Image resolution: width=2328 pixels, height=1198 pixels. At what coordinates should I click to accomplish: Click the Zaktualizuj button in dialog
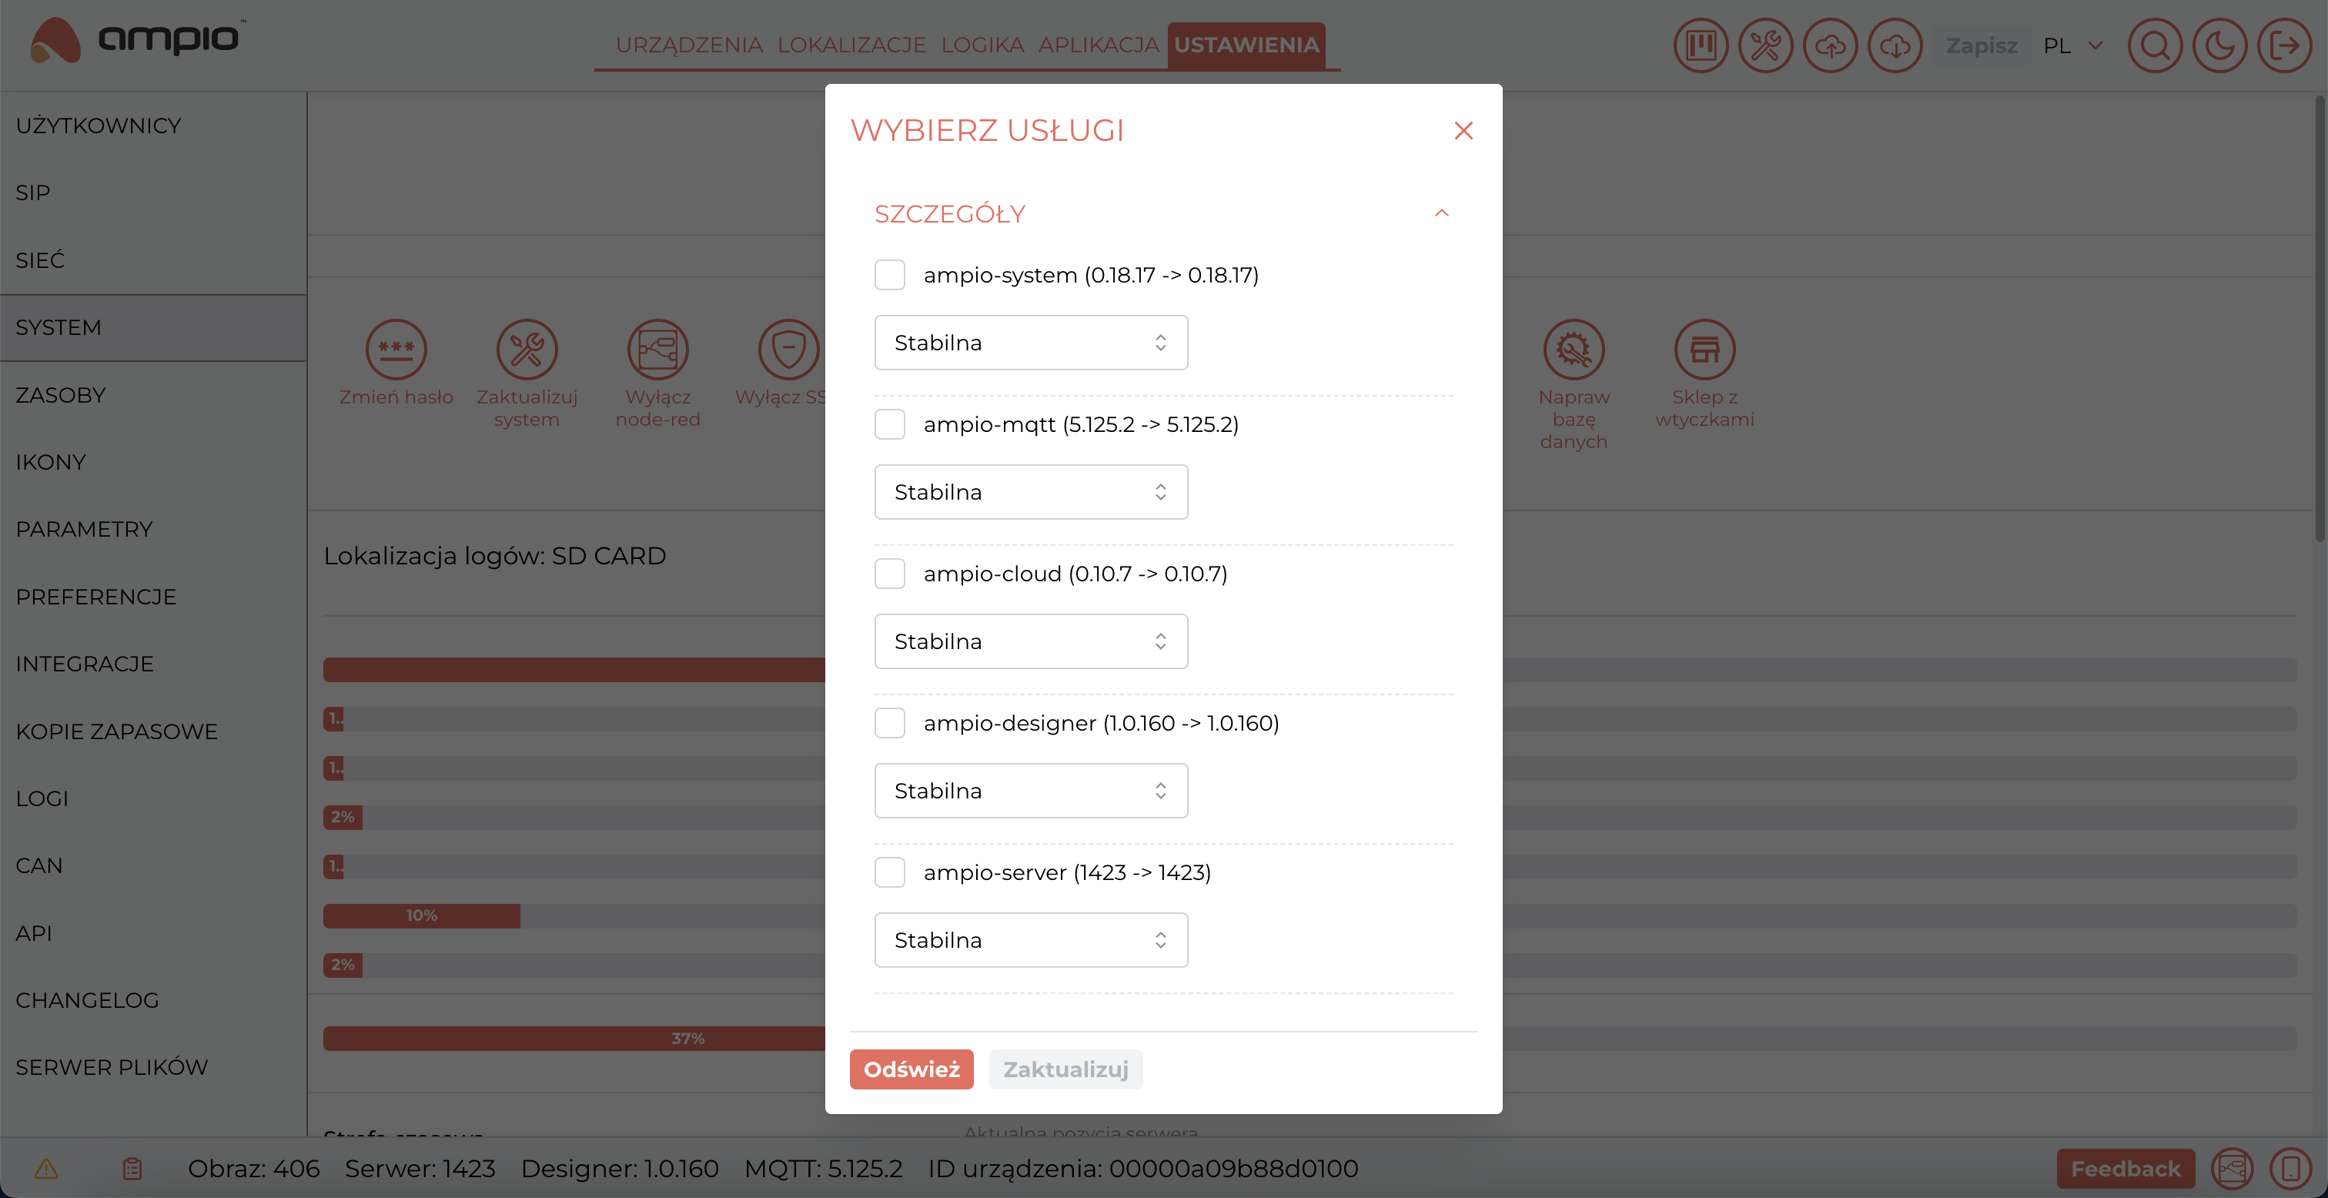click(x=1065, y=1069)
